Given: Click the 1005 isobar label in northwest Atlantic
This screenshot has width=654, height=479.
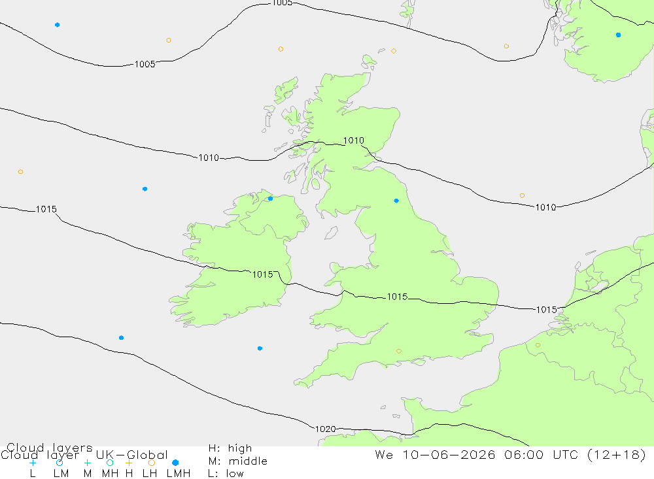Looking at the screenshot, I should 145,64.
